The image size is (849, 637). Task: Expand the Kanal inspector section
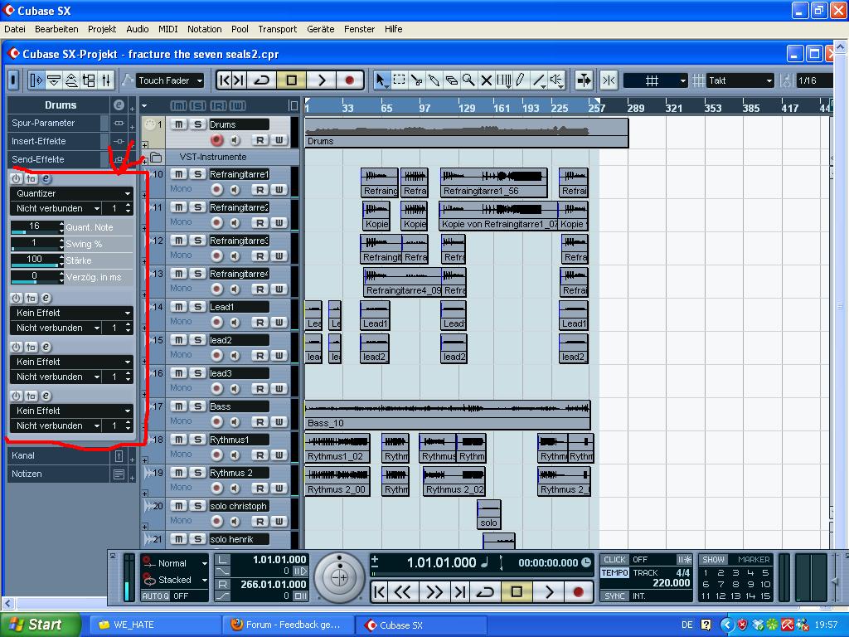(59, 455)
